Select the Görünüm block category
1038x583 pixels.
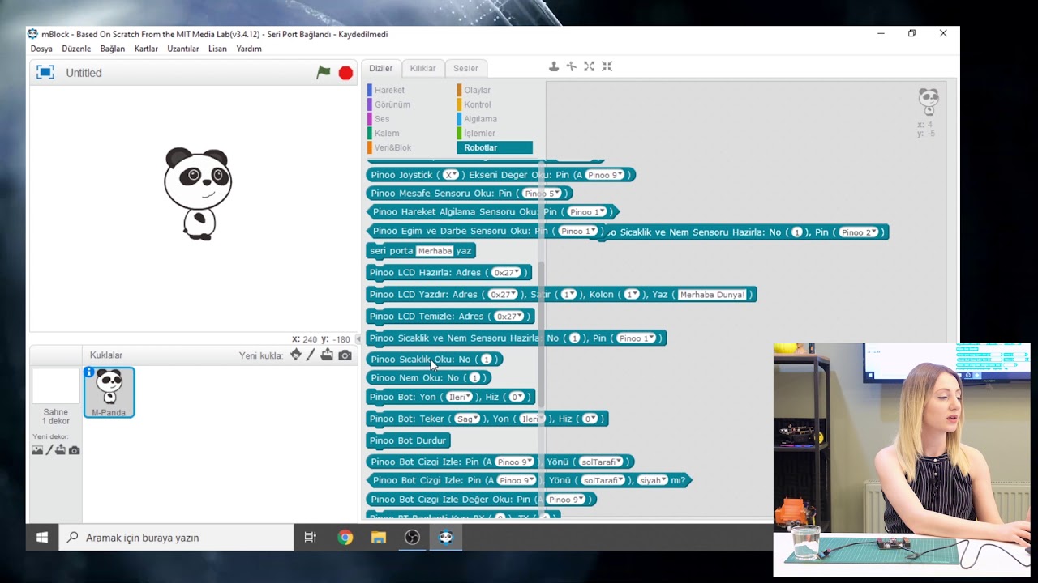pos(392,104)
